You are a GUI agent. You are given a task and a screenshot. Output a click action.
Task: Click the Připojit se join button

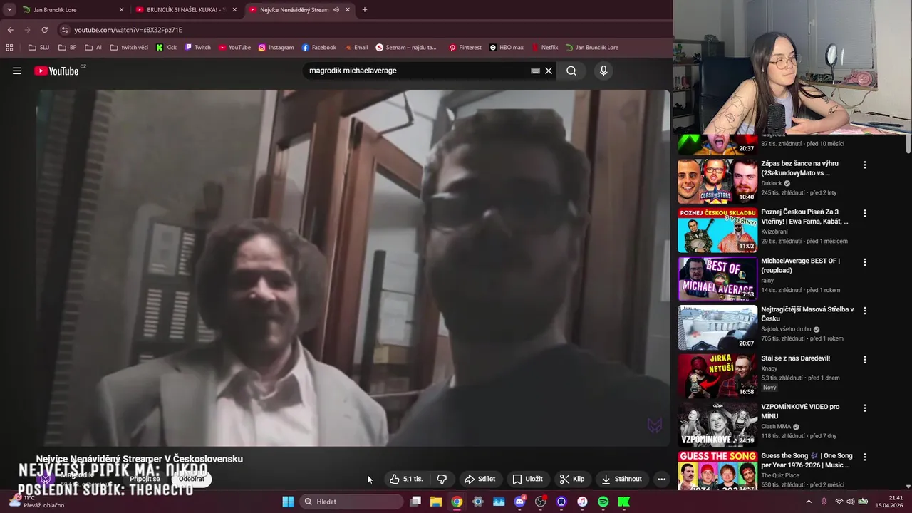[x=145, y=479]
